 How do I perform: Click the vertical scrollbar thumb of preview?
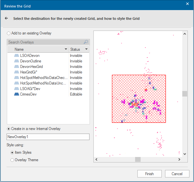(185, 94)
